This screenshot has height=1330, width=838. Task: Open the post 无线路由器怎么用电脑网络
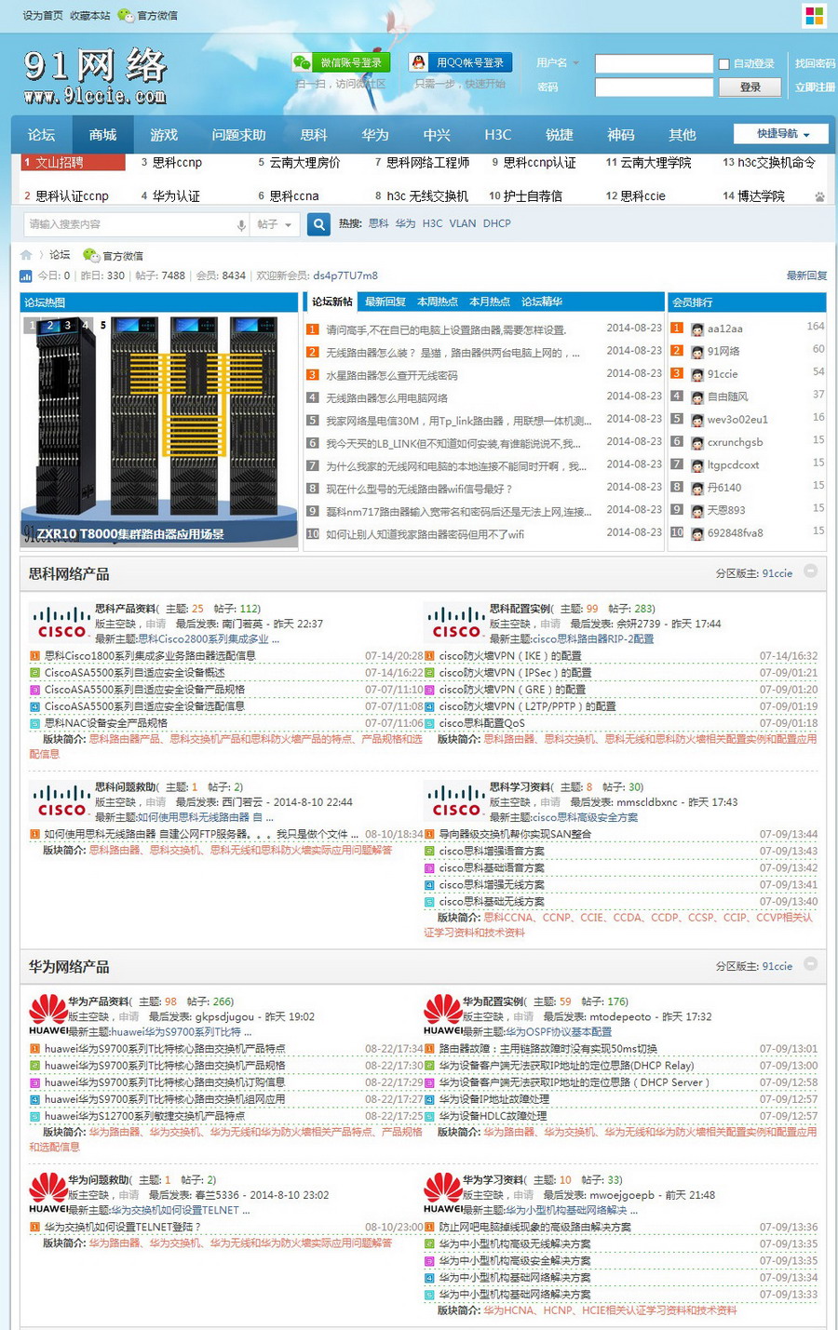tap(386, 397)
